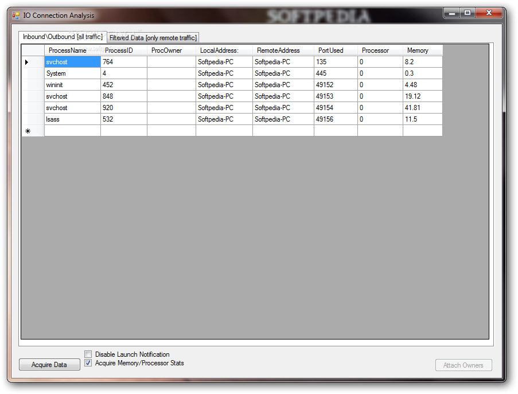518x394 pixels.
Task: Click LocalAddress Softpedia-PC in System row
Action: 224,73
